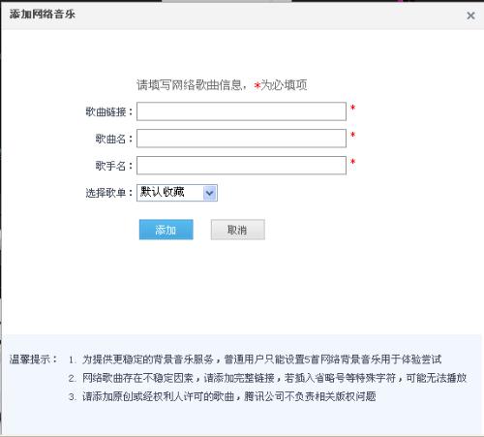This screenshot has width=484, height=437.
Task: Click the 取消 button
Action: click(x=238, y=230)
